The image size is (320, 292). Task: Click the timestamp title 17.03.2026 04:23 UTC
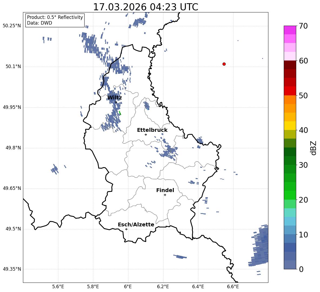point(145,7)
